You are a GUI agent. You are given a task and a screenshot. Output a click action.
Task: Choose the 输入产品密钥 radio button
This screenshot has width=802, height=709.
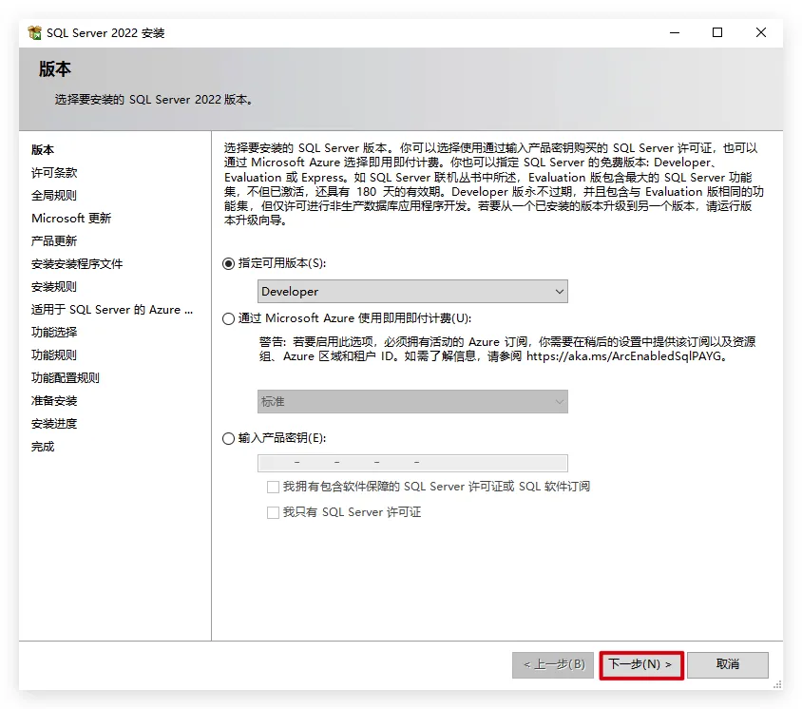(x=228, y=438)
